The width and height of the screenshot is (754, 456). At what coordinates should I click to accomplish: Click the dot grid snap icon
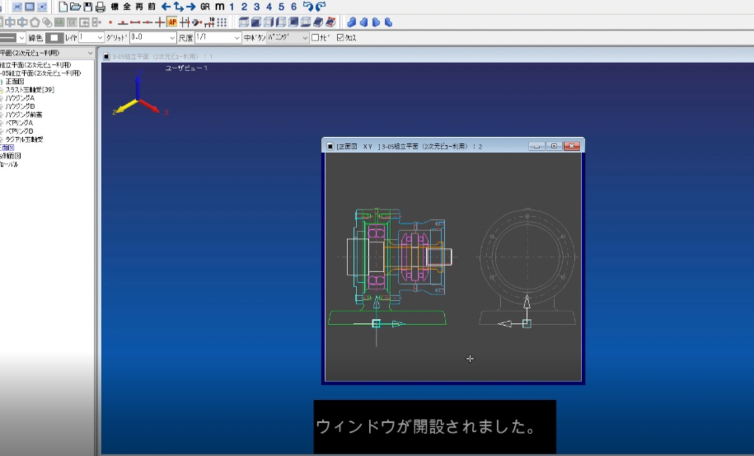pyautogui.click(x=221, y=22)
